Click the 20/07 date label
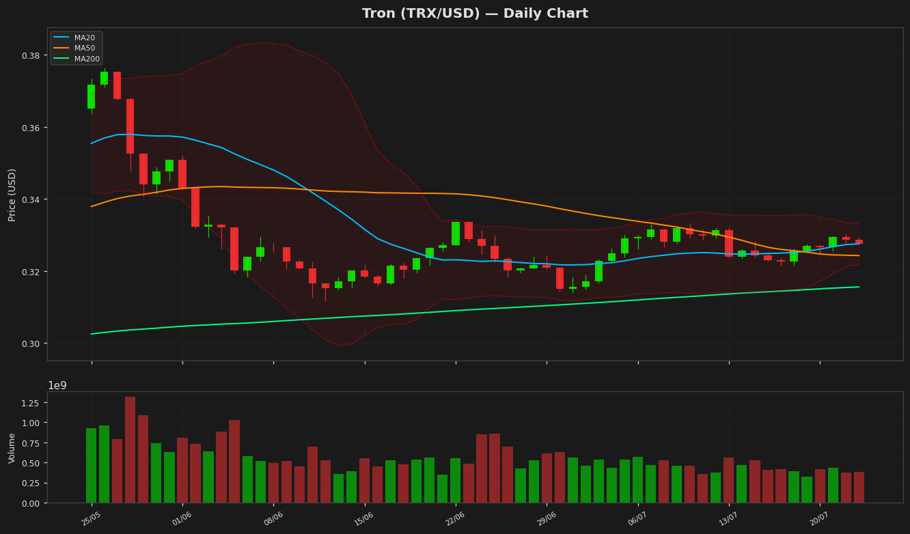This screenshot has height=534, width=910. [819, 519]
